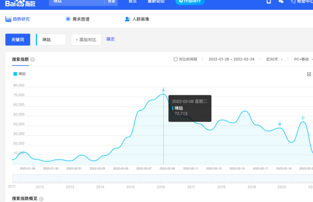Expand the PC+移动 source dropdown
The height and width of the screenshot is (202, 313).
[x=300, y=59]
